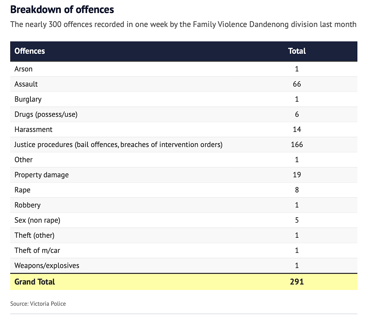Click the Offences column header
The height and width of the screenshot is (322, 369).
tap(30, 51)
